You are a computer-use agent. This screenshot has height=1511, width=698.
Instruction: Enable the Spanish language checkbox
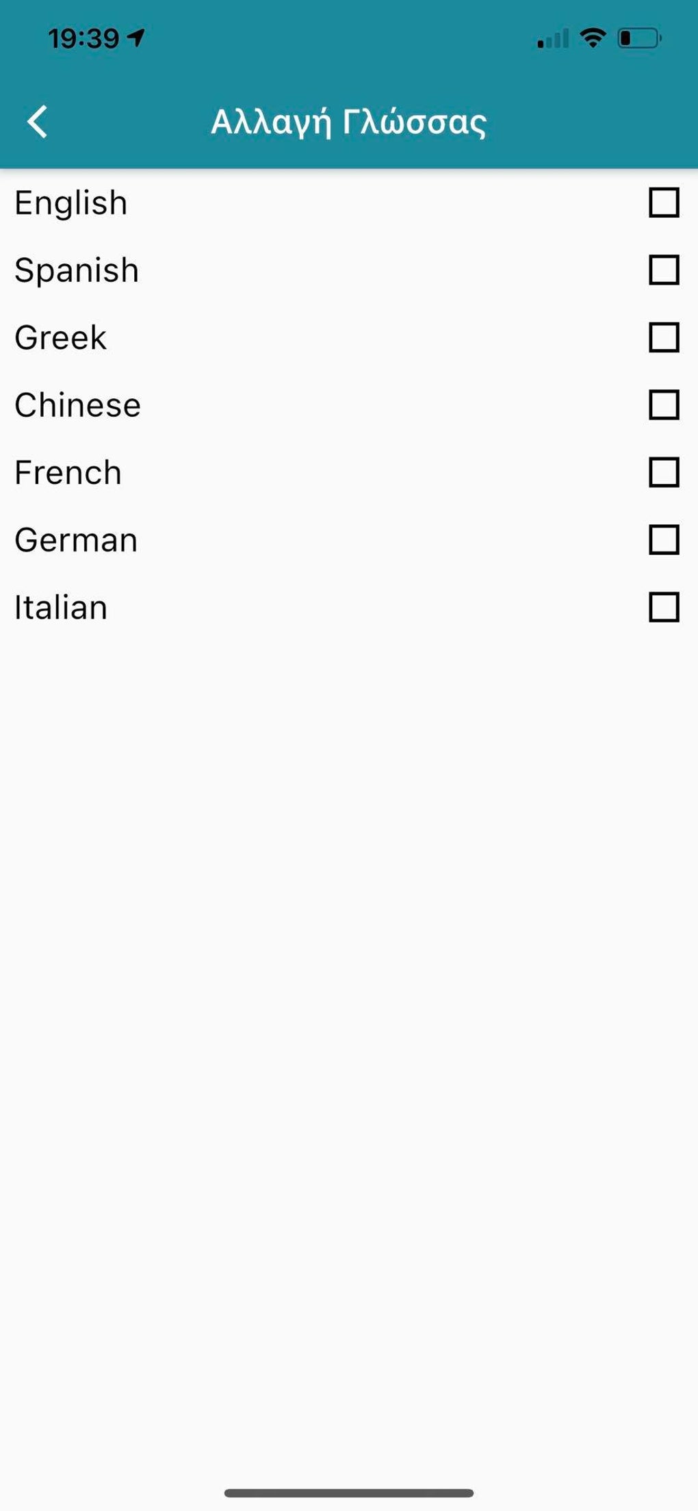coord(663,270)
